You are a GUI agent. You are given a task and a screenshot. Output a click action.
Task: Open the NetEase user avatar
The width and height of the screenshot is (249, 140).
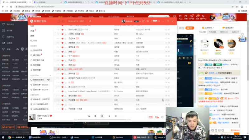123,21
